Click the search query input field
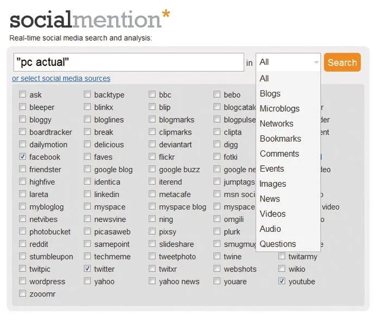The width and height of the screenshot is (380, 321). tap(129, 62)
